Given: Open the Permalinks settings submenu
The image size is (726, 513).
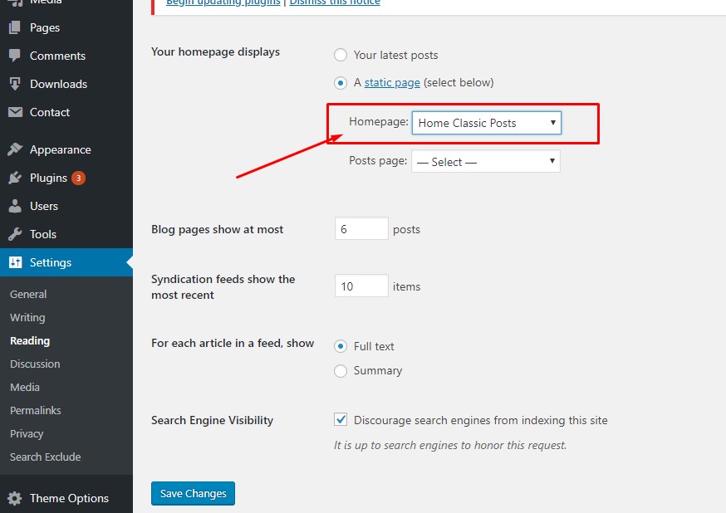Looking at the screenshot, I should click(x=36, y=410).
